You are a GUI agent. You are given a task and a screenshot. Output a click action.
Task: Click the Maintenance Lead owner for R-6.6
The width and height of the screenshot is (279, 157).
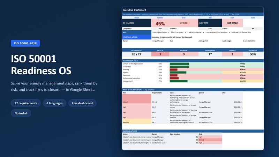(x=205, y=112)
